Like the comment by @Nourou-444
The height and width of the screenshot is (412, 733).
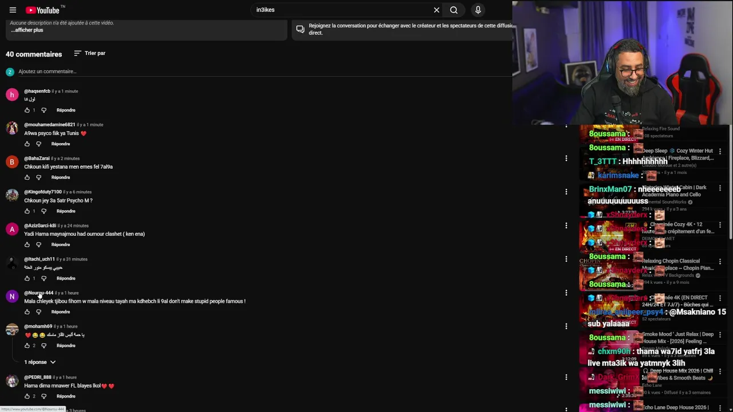(x=27, y=312)
